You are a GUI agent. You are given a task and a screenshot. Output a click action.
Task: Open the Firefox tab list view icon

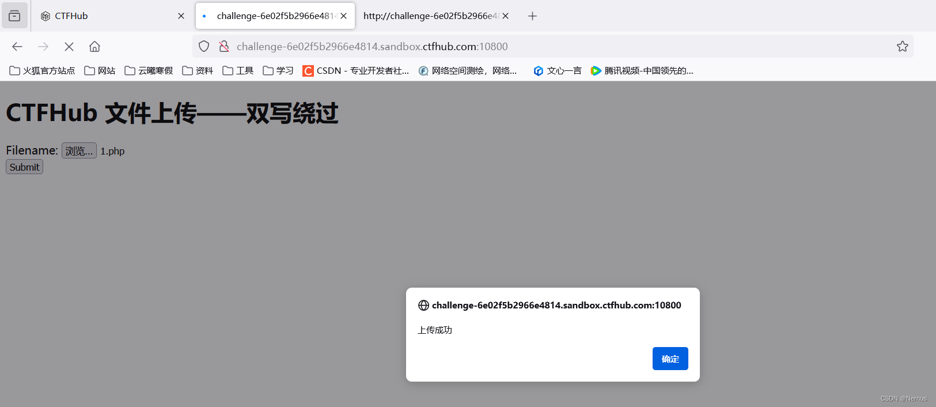14,16
